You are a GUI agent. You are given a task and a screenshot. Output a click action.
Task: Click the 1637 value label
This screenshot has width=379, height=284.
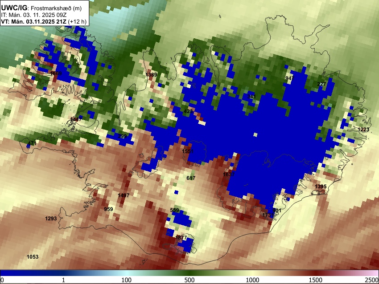[x=229, y=174]
